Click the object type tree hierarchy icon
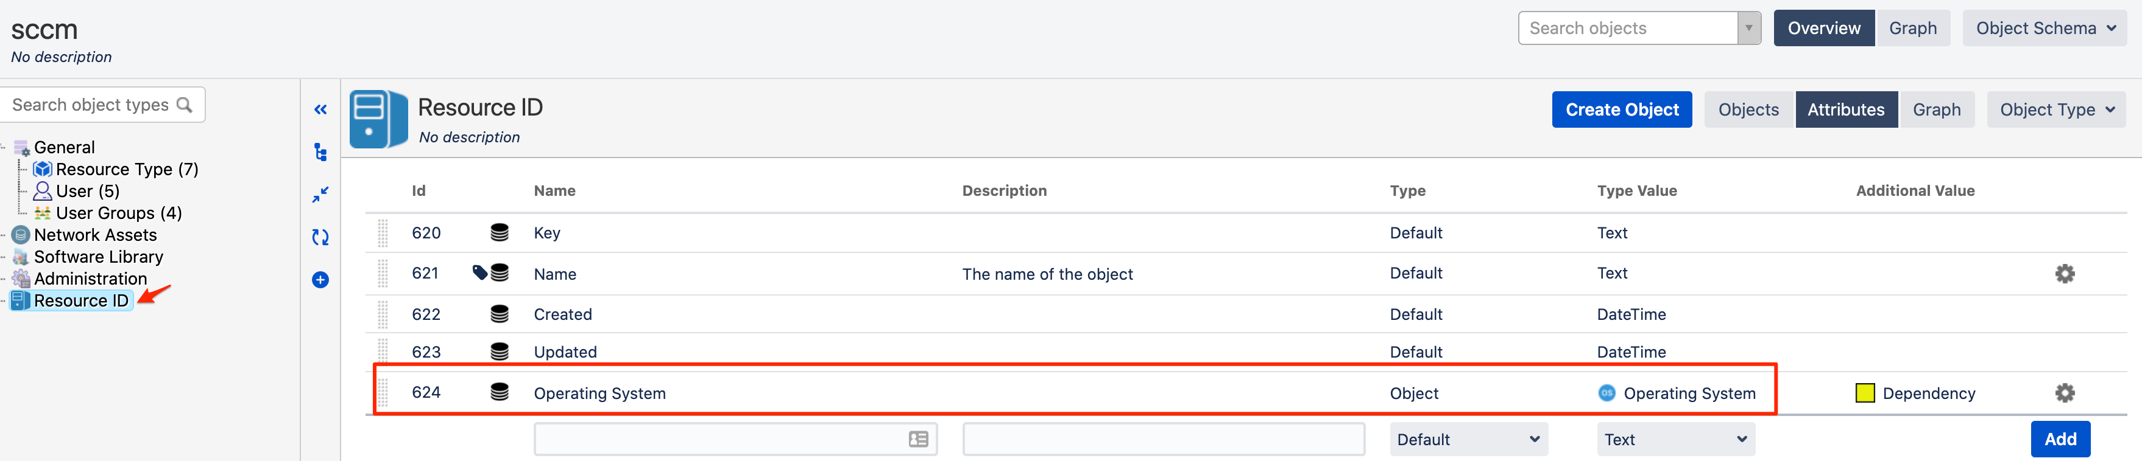Screen dimensions: 2142x461 320,152
